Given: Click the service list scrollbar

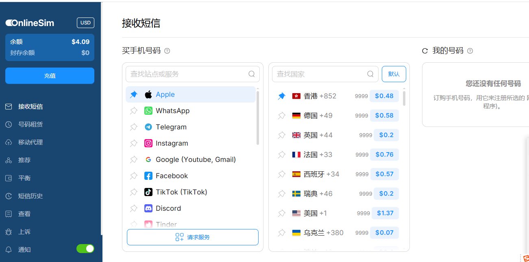Looking at the screenshot, I should coord(258,118).
